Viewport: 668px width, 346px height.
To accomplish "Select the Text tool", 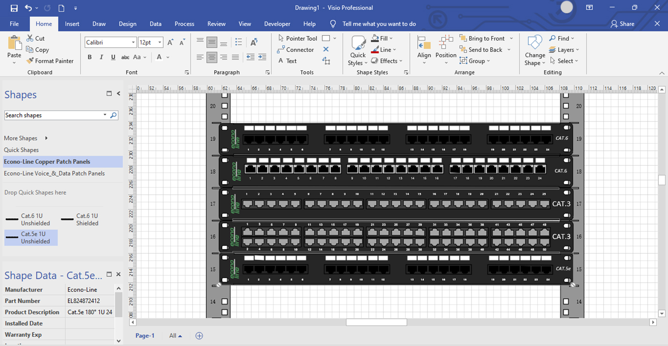I will click(x=288, y=61).
